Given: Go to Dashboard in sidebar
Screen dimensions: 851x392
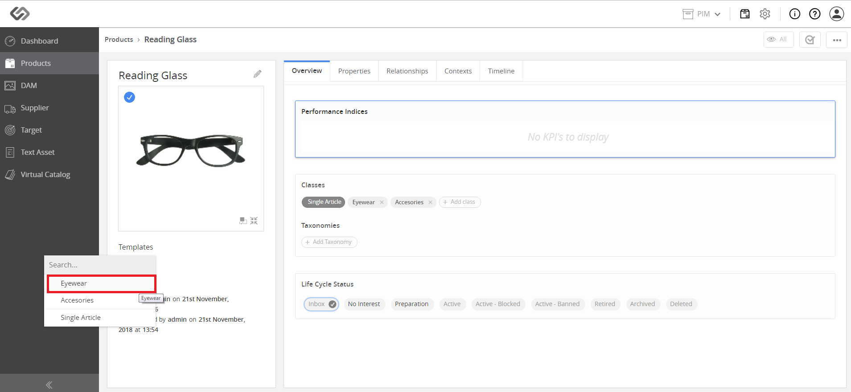Looking at the screenshot, I should (x=49, y=41).
